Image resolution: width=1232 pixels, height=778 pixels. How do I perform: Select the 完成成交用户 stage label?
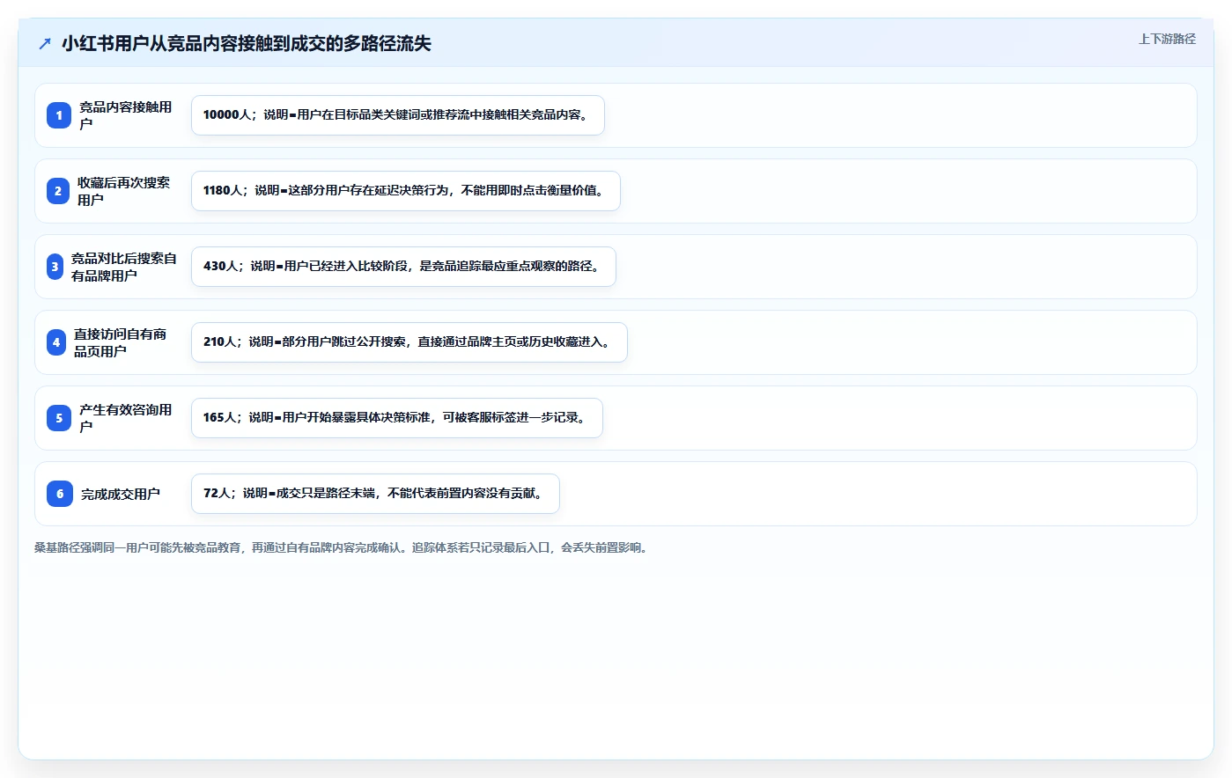[x=121, y=494]
